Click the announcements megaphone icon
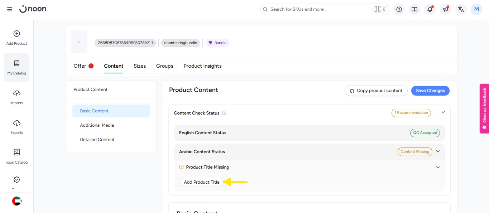 pyautogui.click(x=445, y=9)
